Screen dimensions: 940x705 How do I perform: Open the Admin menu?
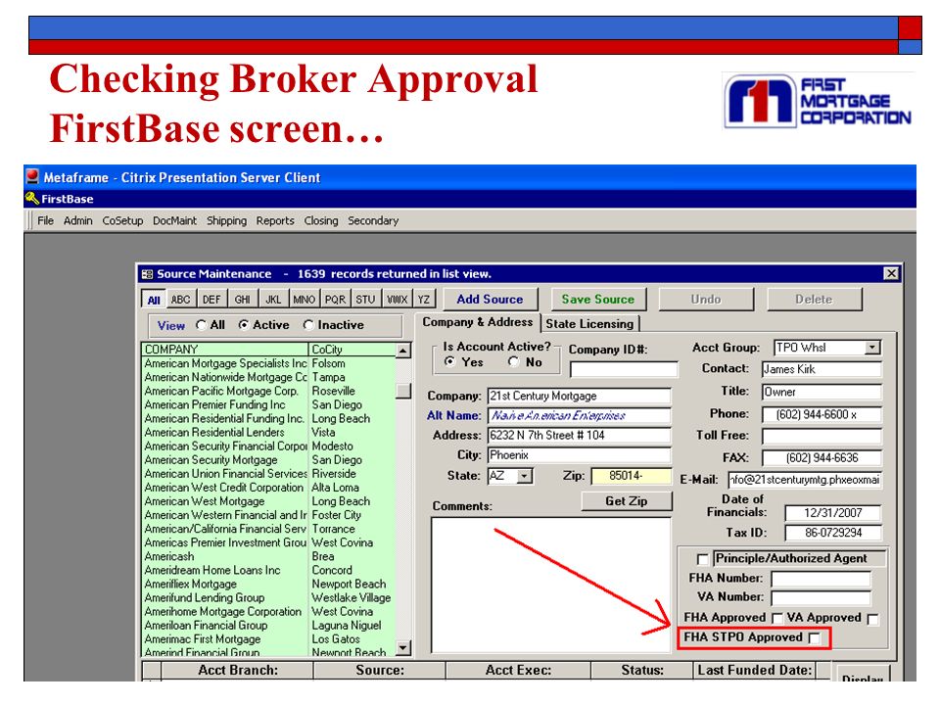[78, 220]
